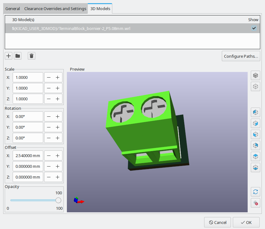The width and height of the screenshot is (265, 229).
Task: Click the Configure Paths... button
Action: [x=241, y=56]
